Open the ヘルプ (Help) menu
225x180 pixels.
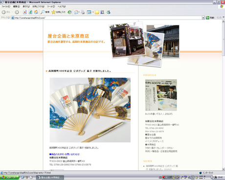tap(62, 6)
